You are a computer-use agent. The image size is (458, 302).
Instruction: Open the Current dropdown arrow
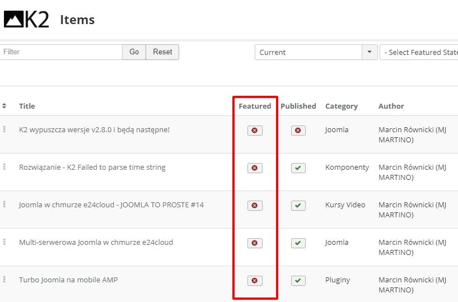[370, 52]
